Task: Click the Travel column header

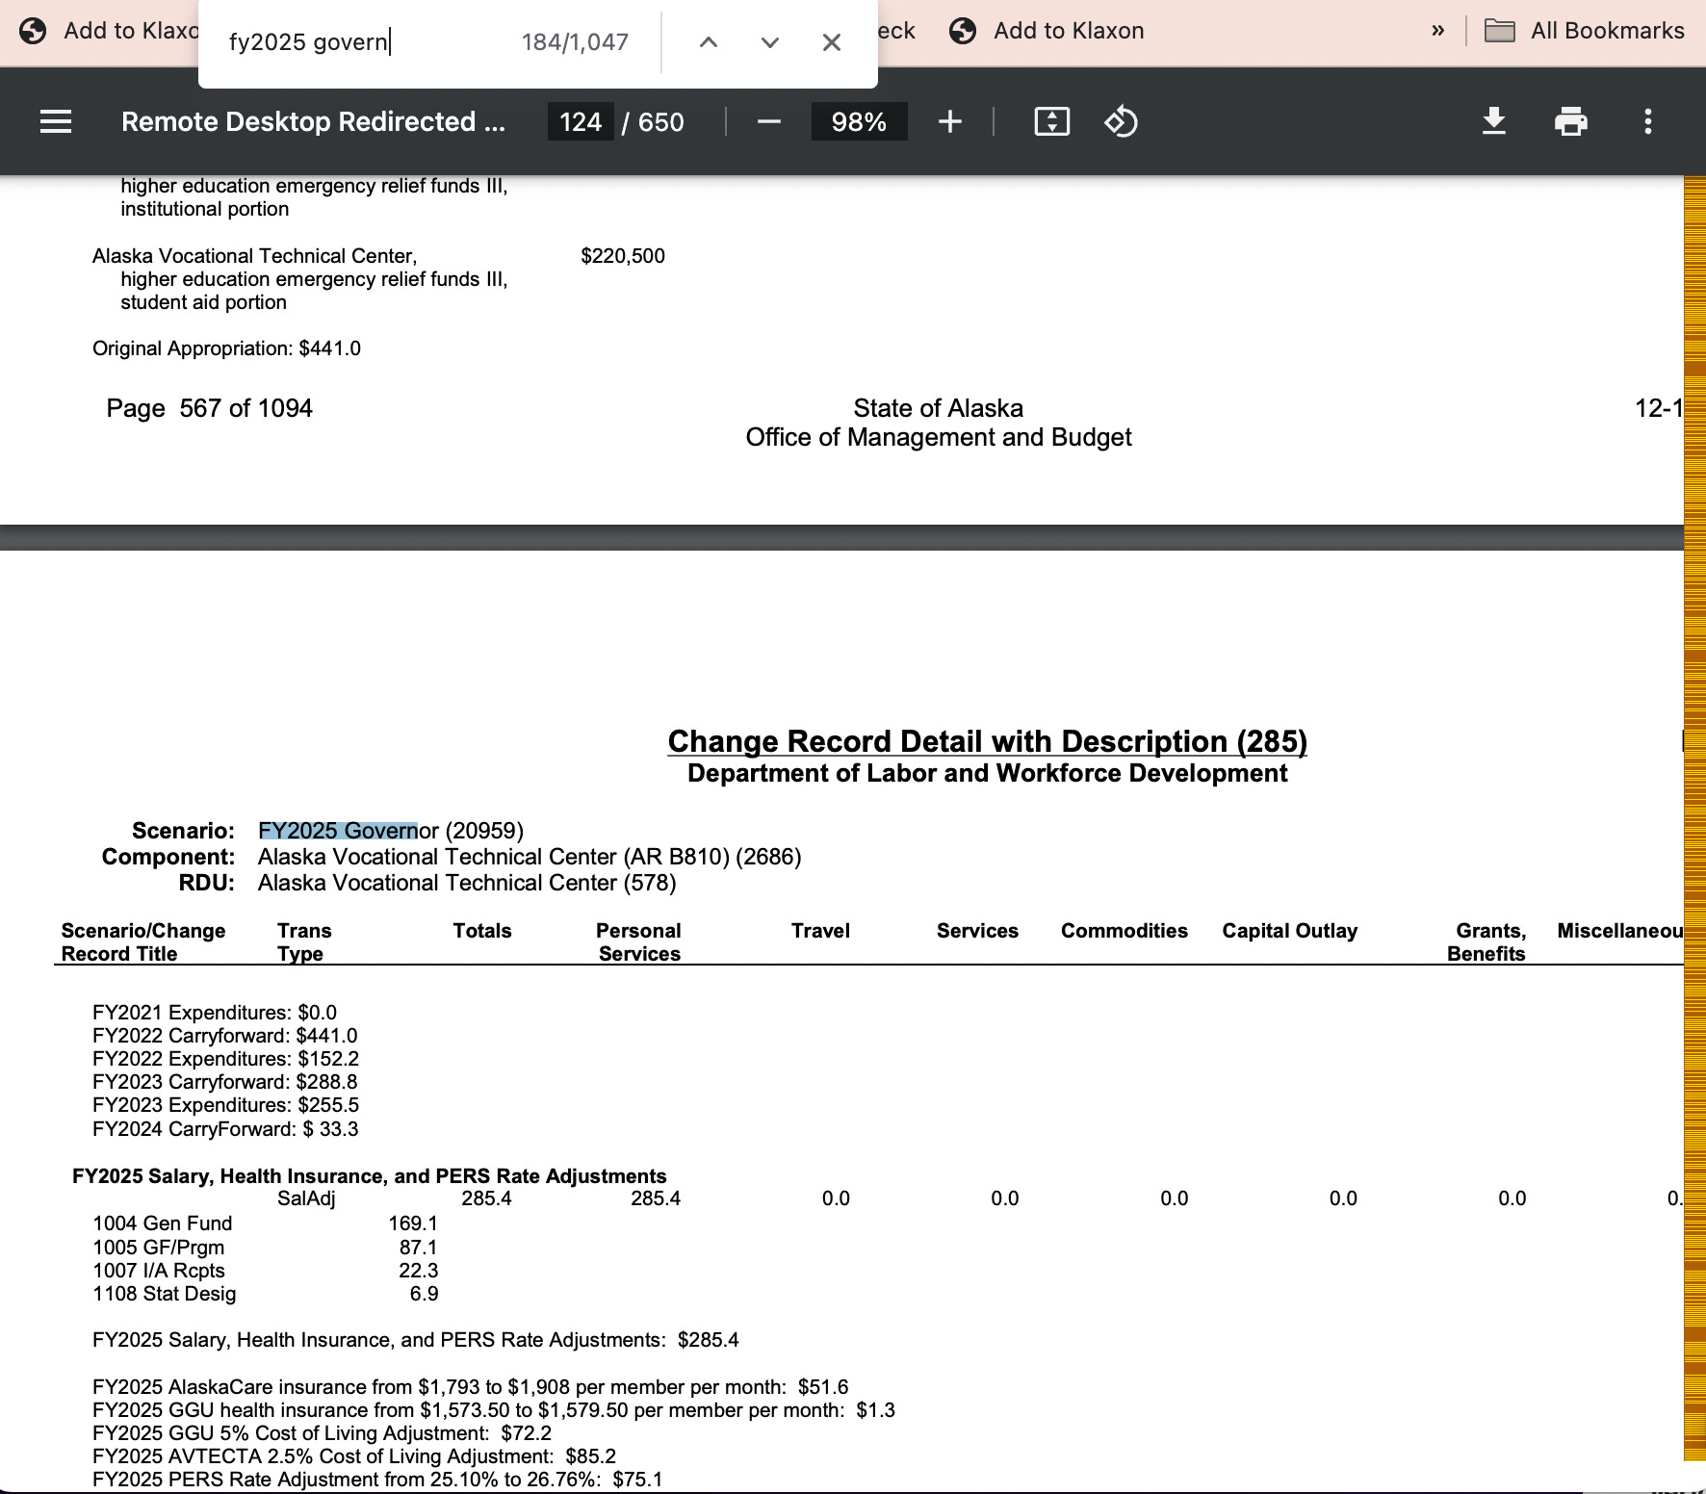Action: (x=820, y=931)
